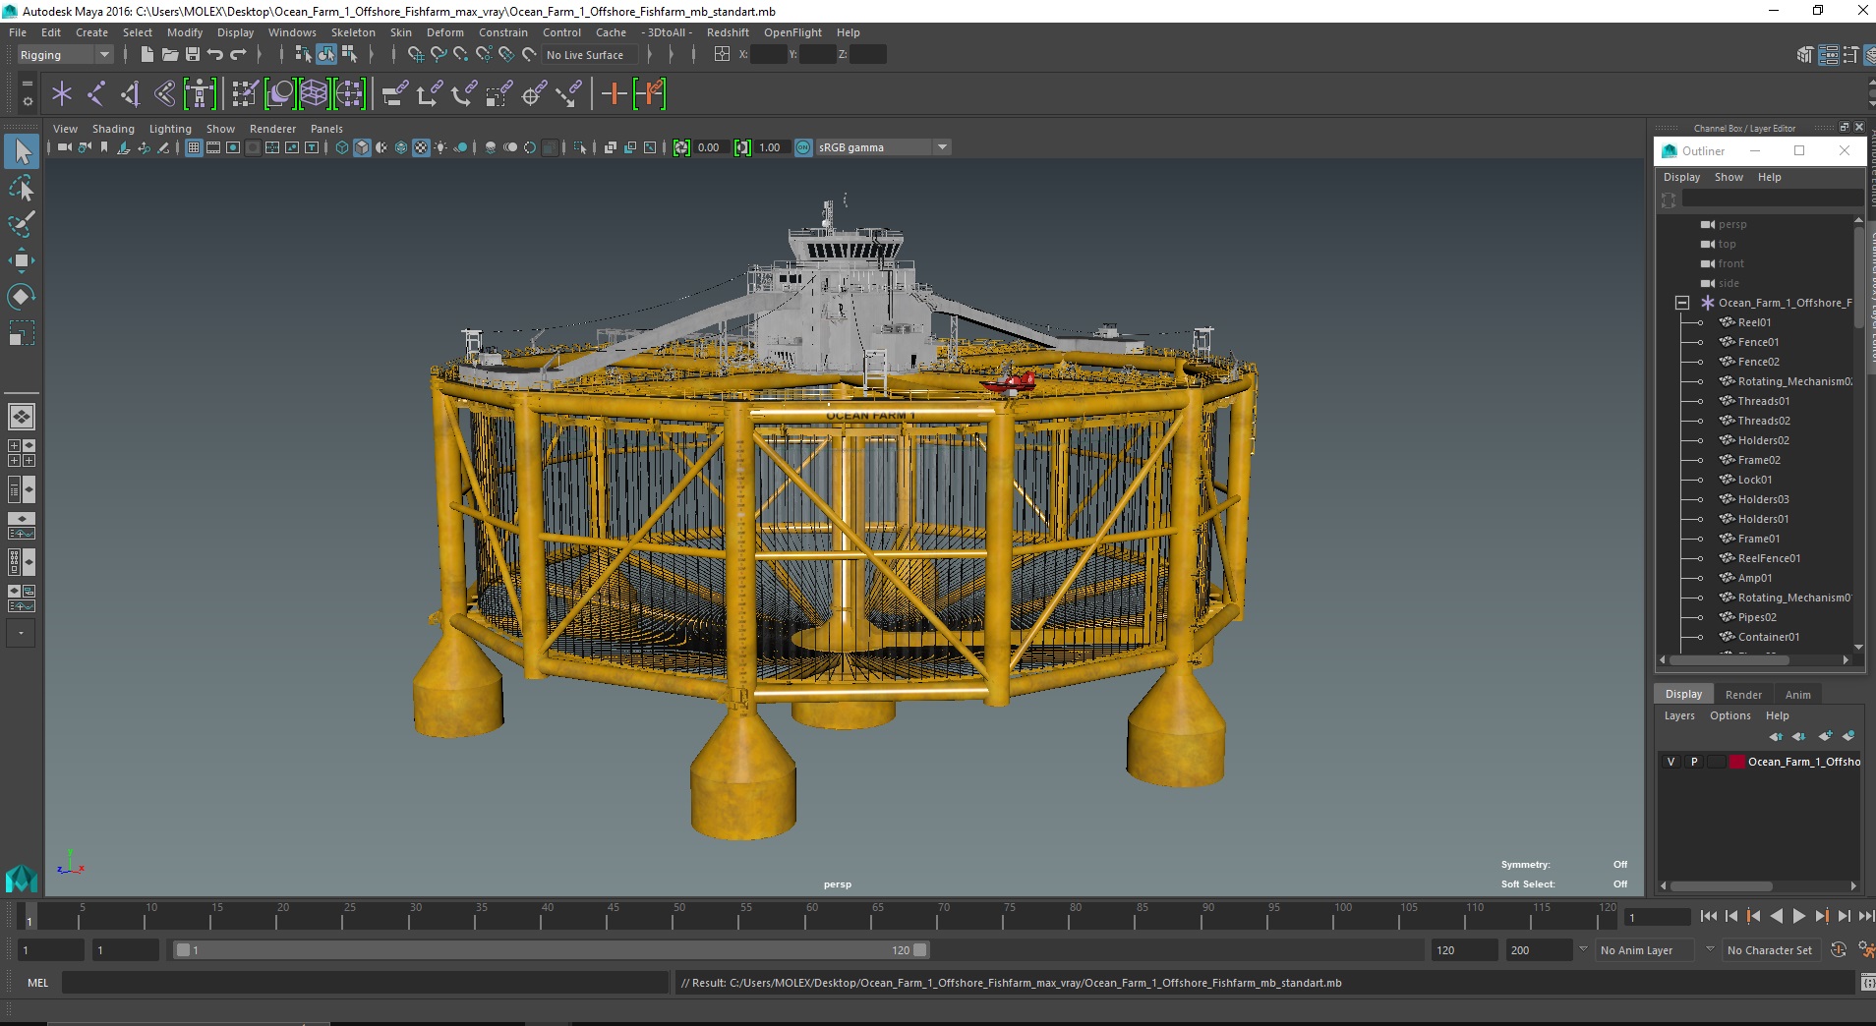
Task: Create a new layer from the selected objects
Action: (1848, 736)
